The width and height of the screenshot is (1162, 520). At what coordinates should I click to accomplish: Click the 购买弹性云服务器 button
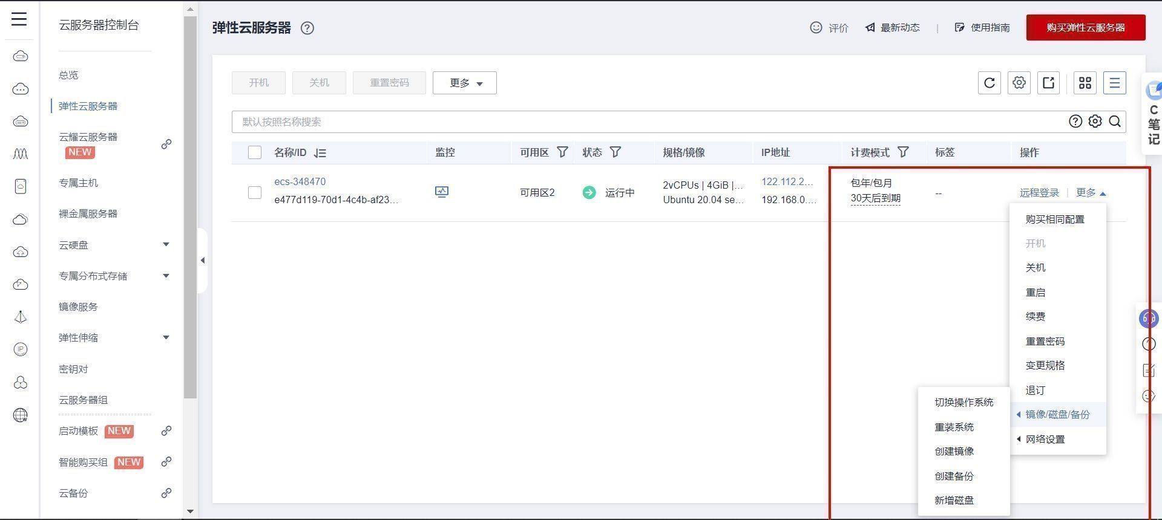point(1086,28)
